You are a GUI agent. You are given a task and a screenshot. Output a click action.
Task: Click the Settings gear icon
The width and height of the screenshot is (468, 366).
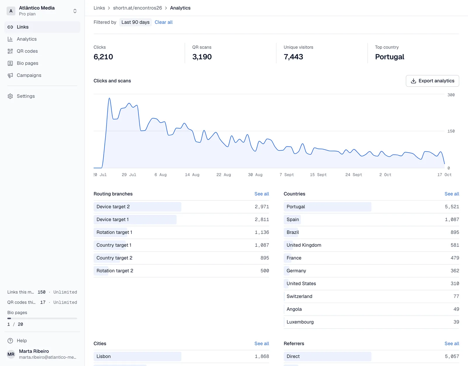point(10,96)
